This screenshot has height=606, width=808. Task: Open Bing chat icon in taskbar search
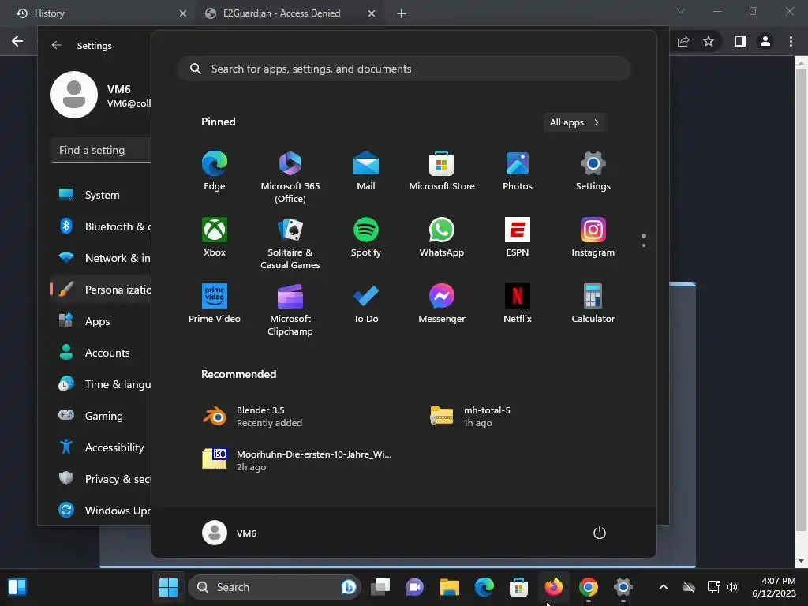click(x=348, y=587)
